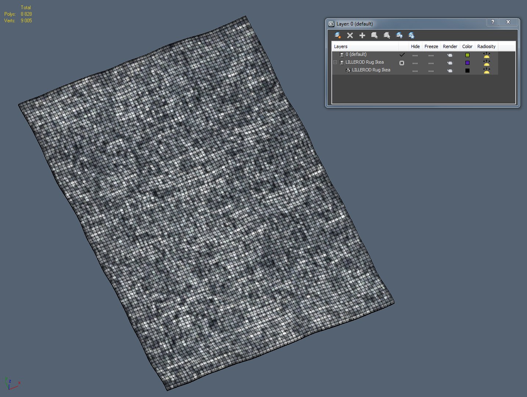Click the Hide column header
This screenshot has height=397, width=527.
click(x=415, y=46)
